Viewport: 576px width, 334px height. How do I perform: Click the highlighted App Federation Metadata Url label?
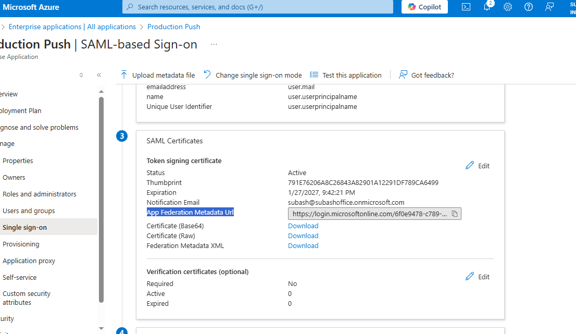(x=190, y=213)
